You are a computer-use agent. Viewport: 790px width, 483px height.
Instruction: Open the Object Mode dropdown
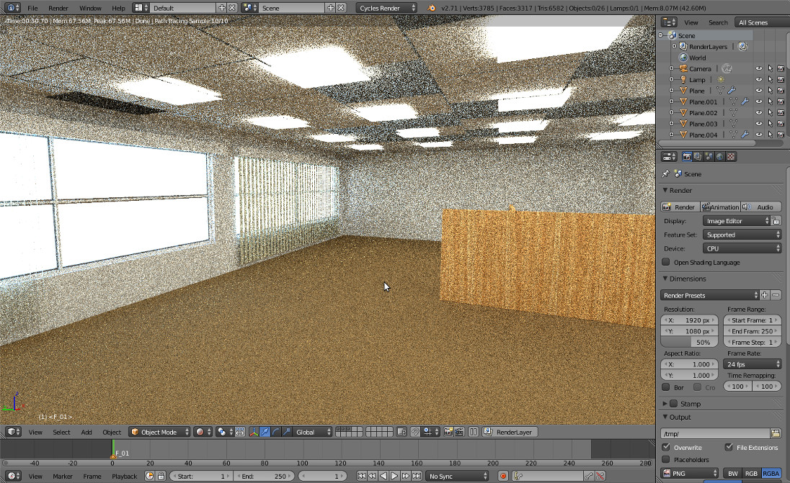tap(160, 432)
